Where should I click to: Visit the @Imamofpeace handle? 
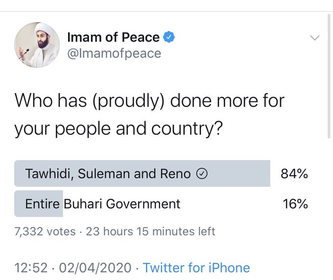[114, 53]
